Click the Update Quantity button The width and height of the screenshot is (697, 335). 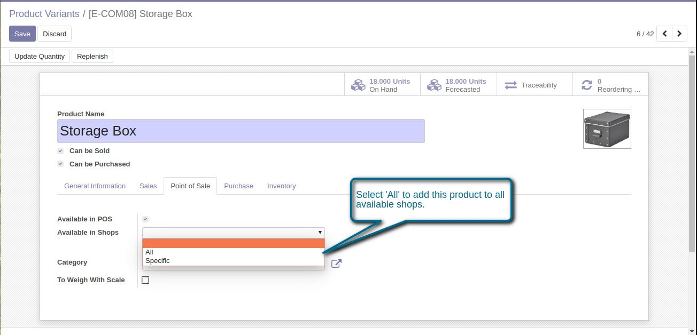[x=40, y=56]
